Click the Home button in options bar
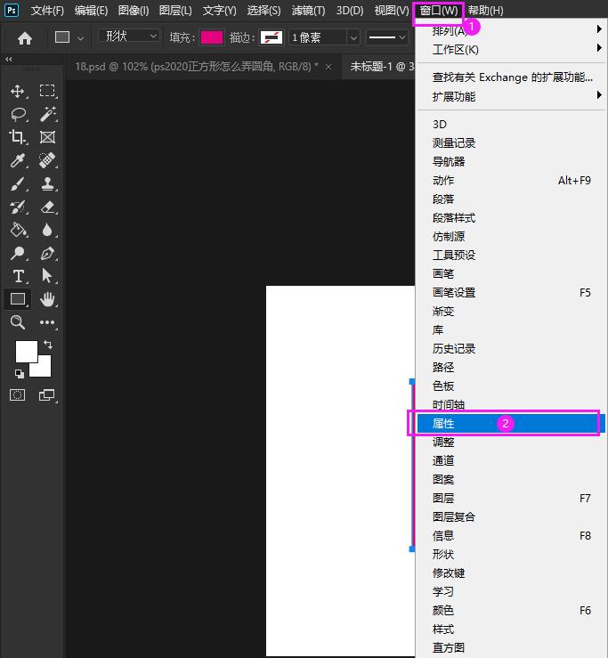Screen dimensions: 608x658 (x=25, y=38)
